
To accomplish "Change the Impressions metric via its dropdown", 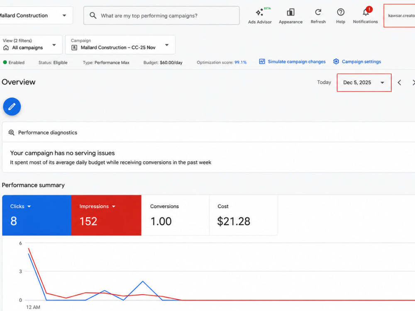I will [x=98, y=206].
